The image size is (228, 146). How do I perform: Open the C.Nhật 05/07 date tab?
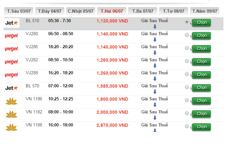pos(81,11)
